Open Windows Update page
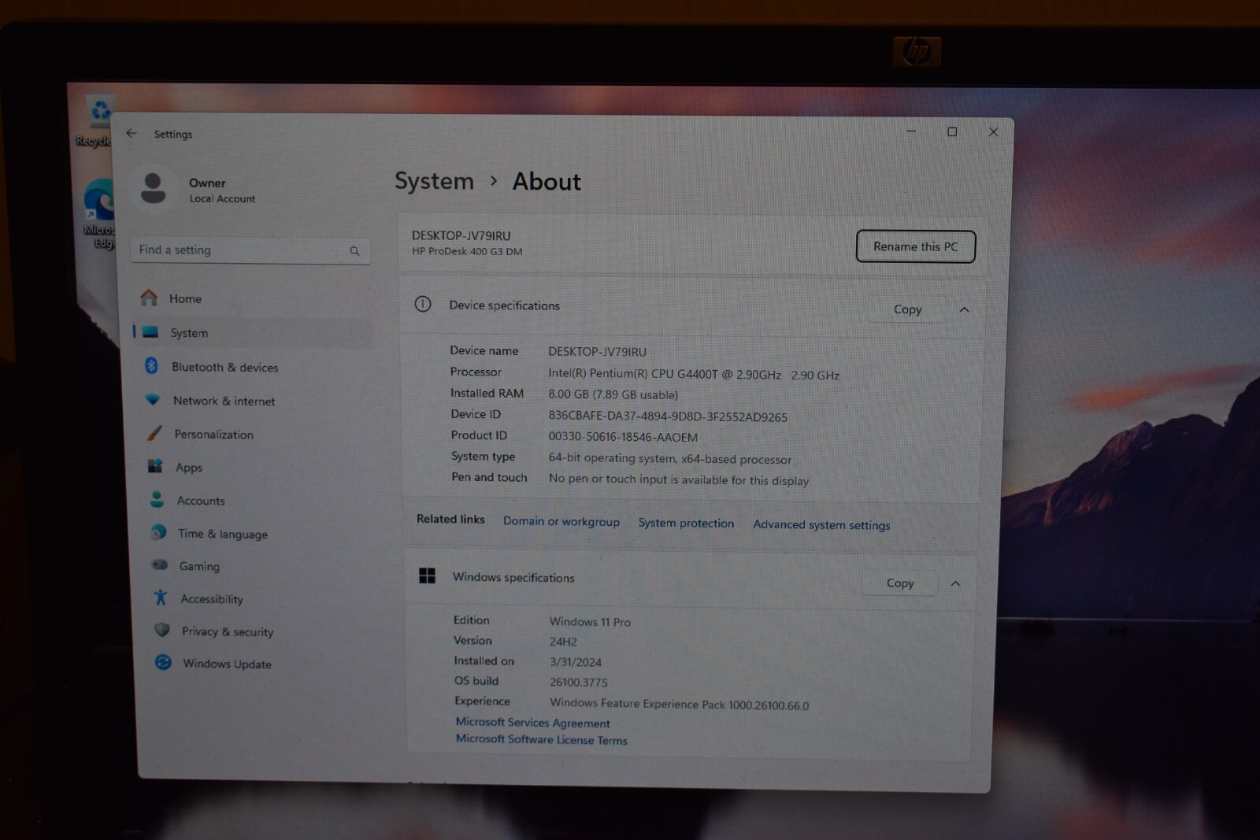Viewport: 1260px width, 840px height. [265, 664]
